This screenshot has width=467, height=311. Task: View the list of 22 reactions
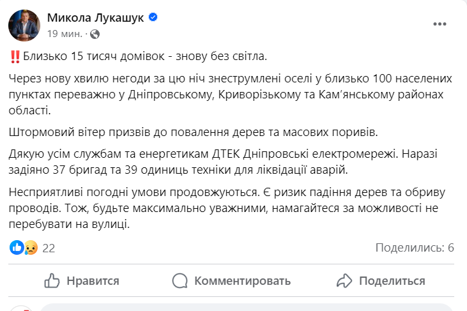coord(49,248)
